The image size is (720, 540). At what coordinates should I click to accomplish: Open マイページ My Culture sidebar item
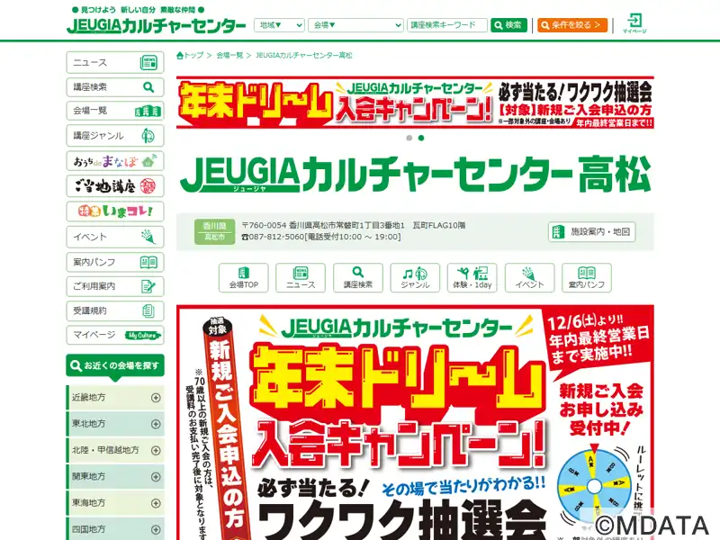[x=115, y=335]
